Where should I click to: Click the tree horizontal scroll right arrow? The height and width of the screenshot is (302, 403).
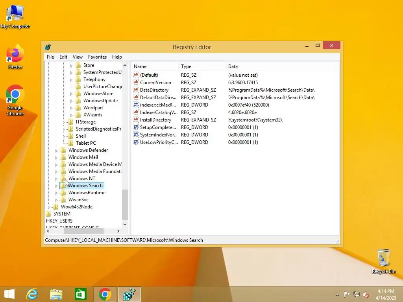[118, 231]
